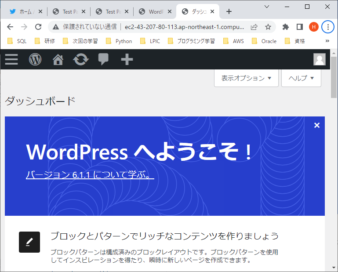
Task: Reload the page
Action: point(38,27)
